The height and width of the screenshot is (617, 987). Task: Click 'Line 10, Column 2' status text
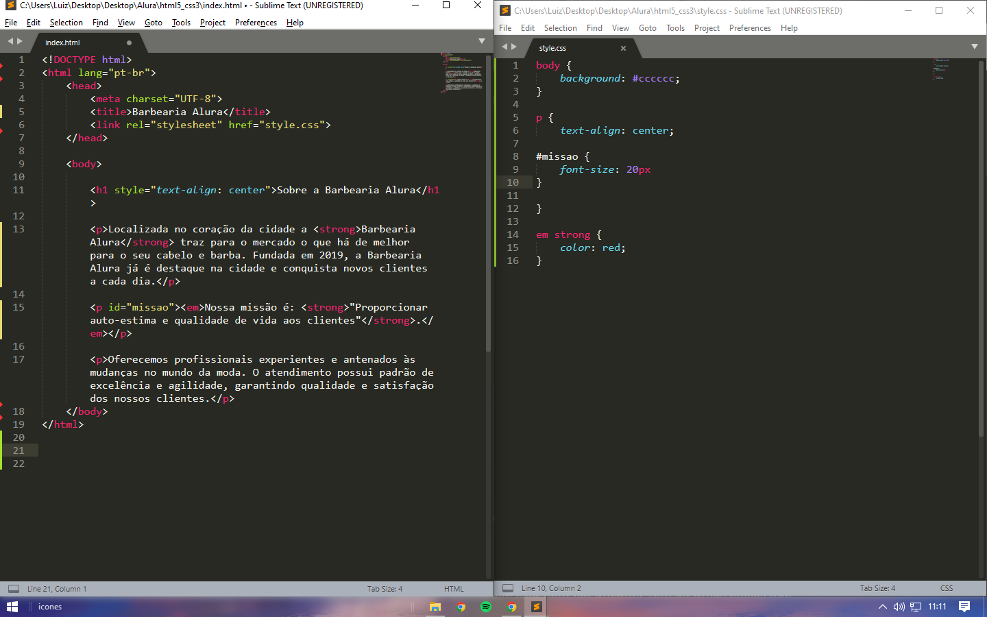point(551,588)
